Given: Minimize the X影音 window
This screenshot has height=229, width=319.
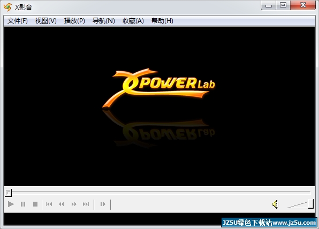Looking at the screenshot, I should [269, 5].
